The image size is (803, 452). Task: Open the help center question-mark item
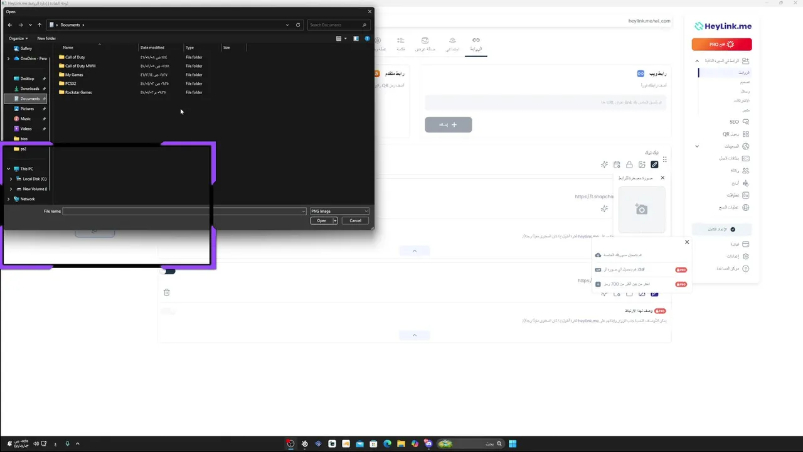point(731,269)
